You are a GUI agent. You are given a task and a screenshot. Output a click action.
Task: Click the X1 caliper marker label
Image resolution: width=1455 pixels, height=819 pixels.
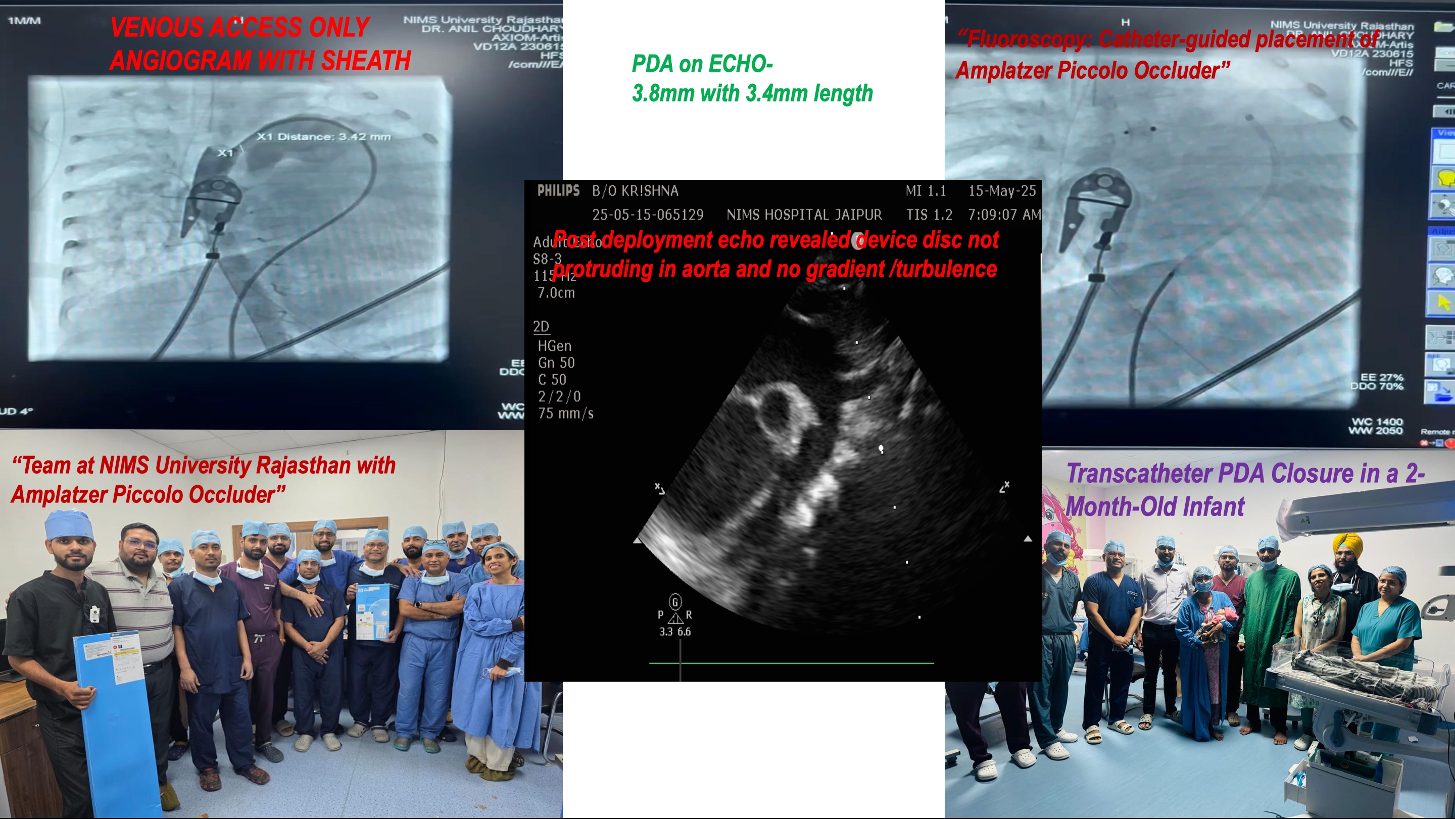(225, 153)
